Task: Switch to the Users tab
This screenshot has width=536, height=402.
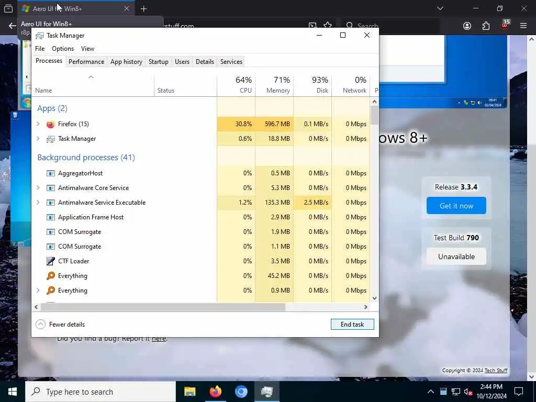Action: tap(182, 62)
